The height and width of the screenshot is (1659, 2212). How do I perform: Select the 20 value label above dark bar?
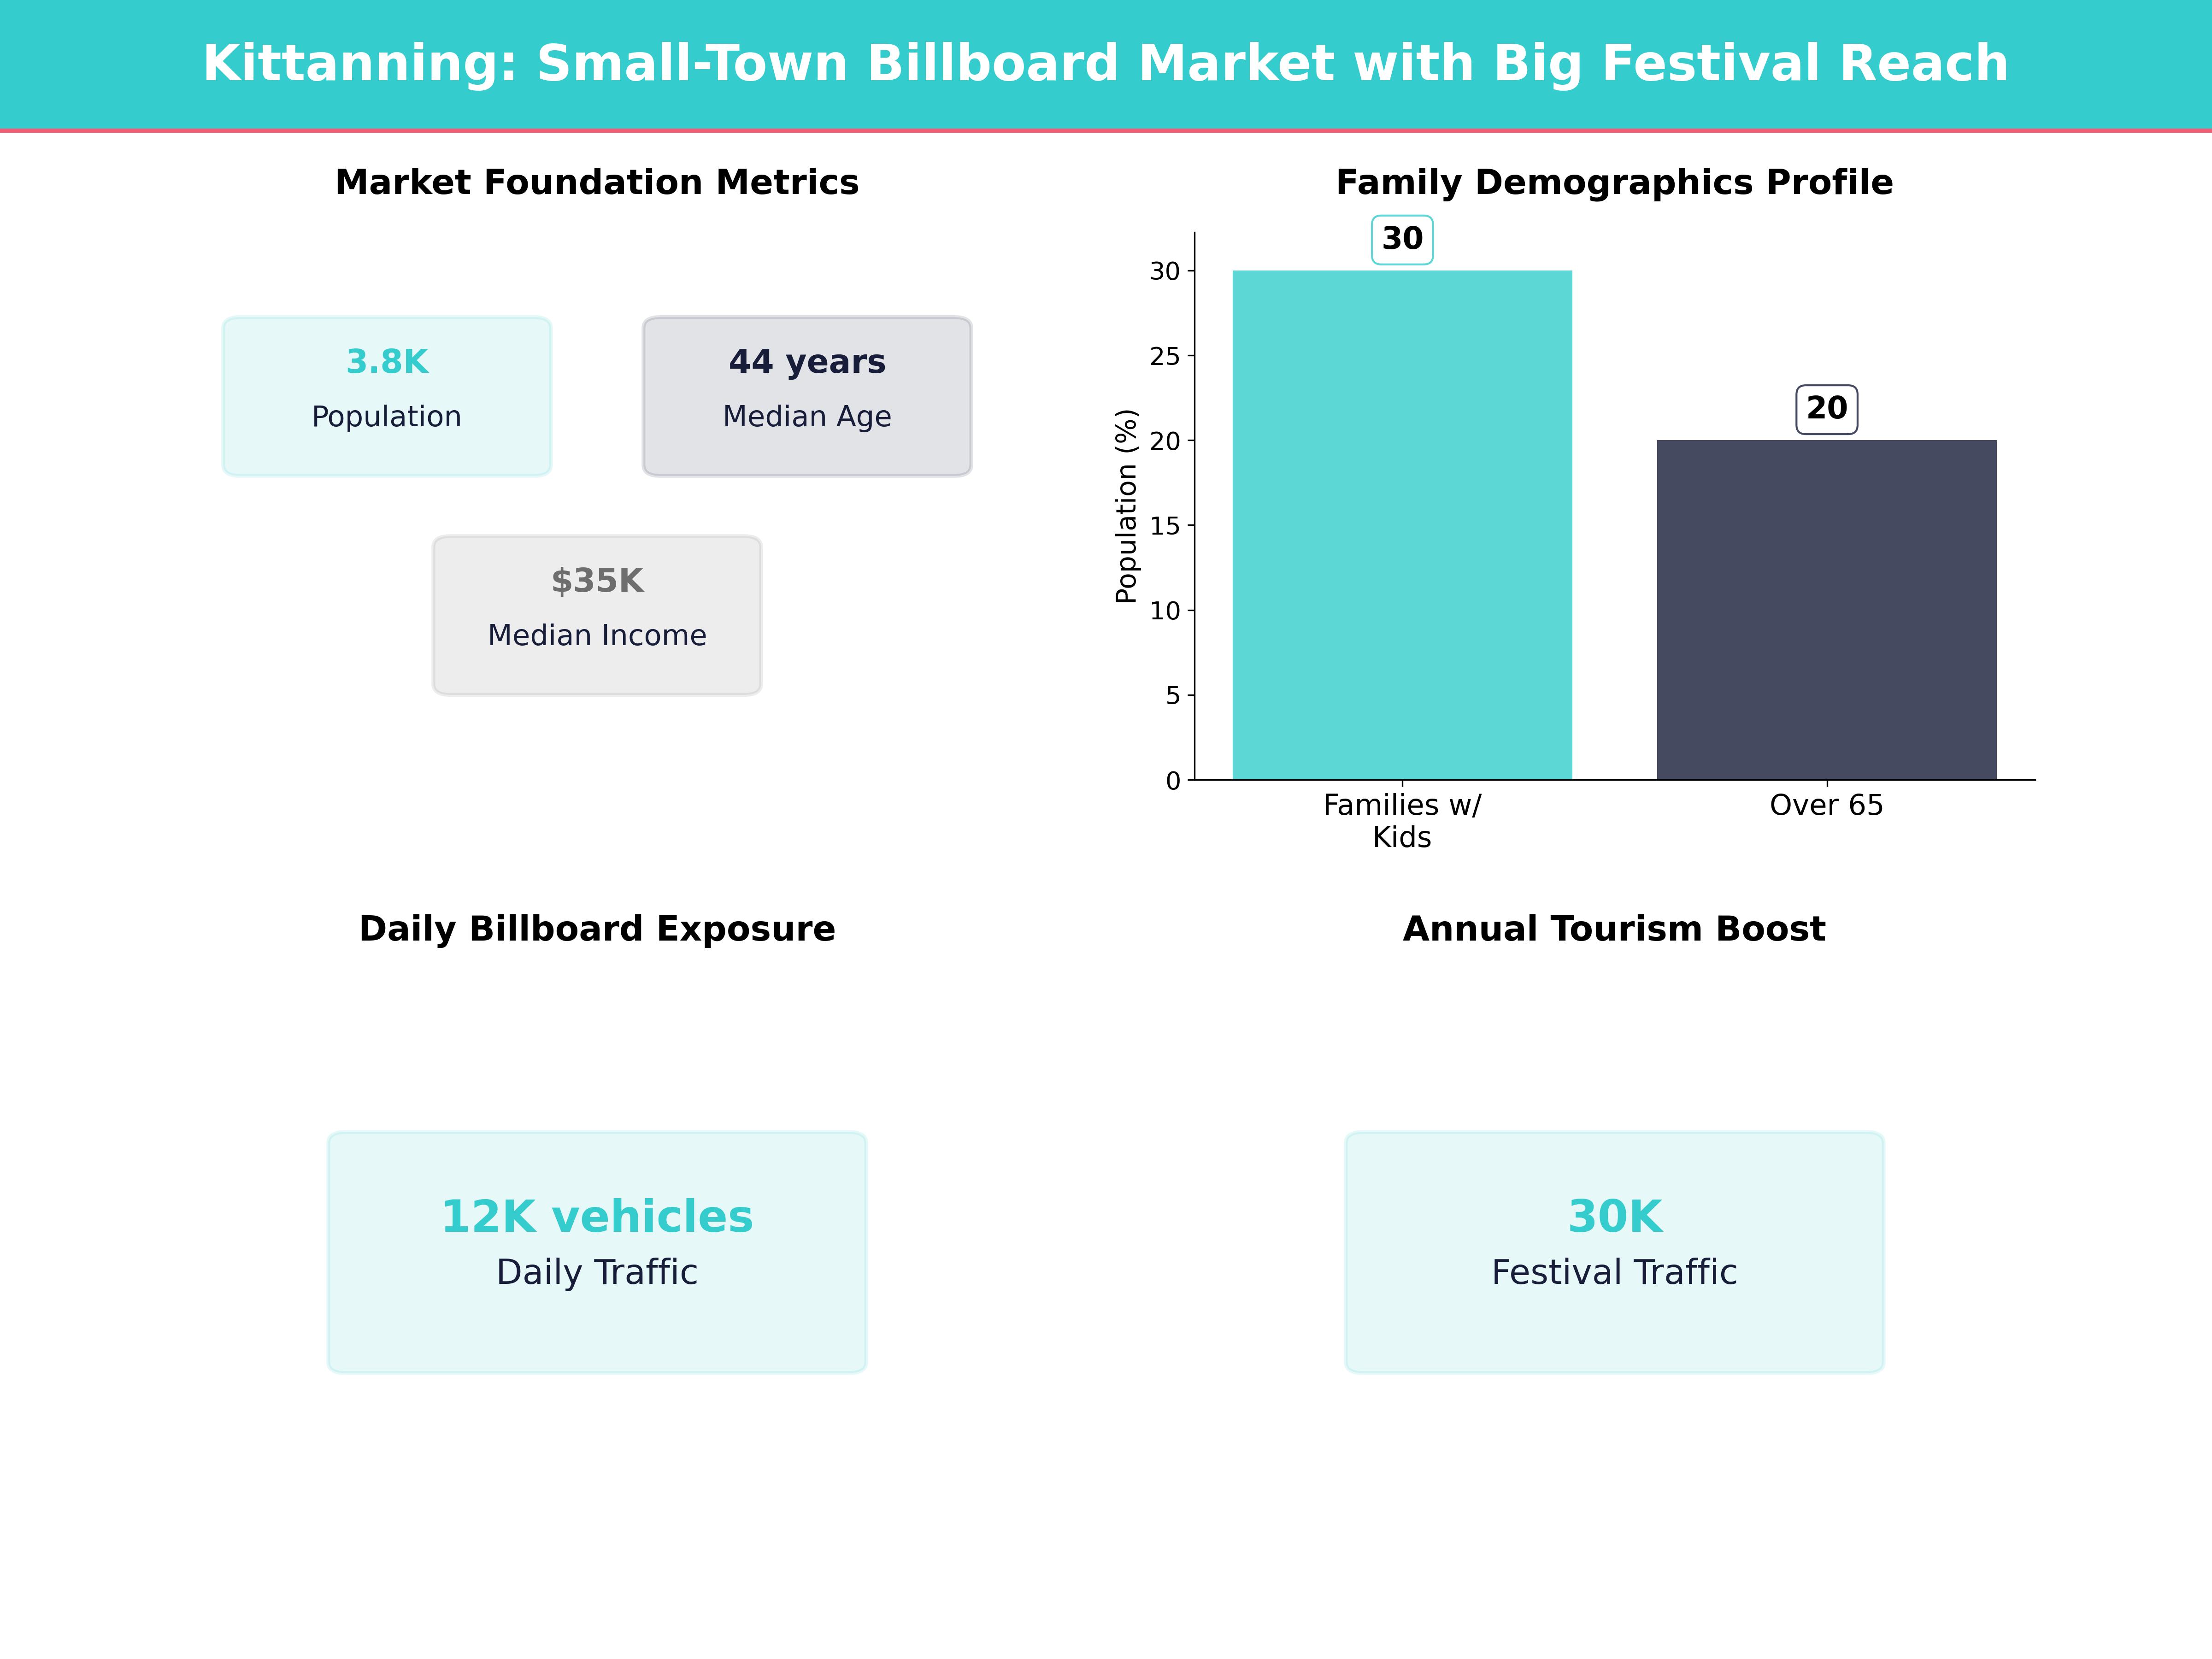(x=1826, y=409)
